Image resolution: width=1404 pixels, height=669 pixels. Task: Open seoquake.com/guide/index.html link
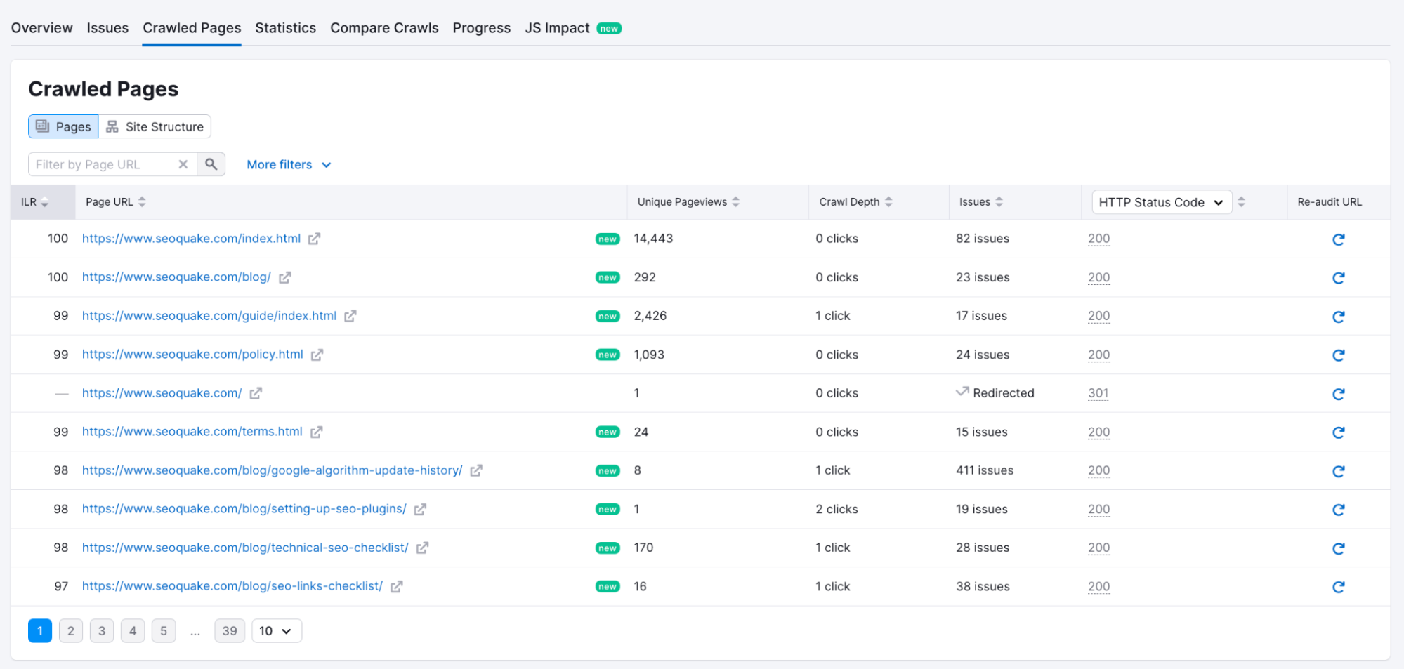pyautogui.click(x=209, y=316)
